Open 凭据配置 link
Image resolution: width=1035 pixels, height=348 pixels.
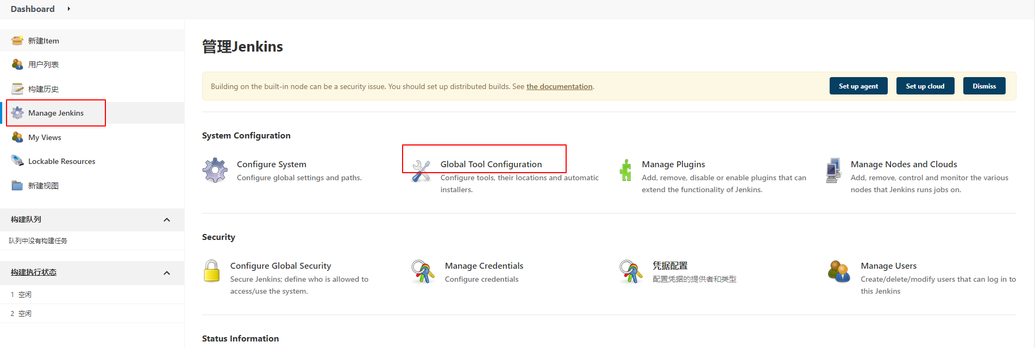tap(670, 265)
